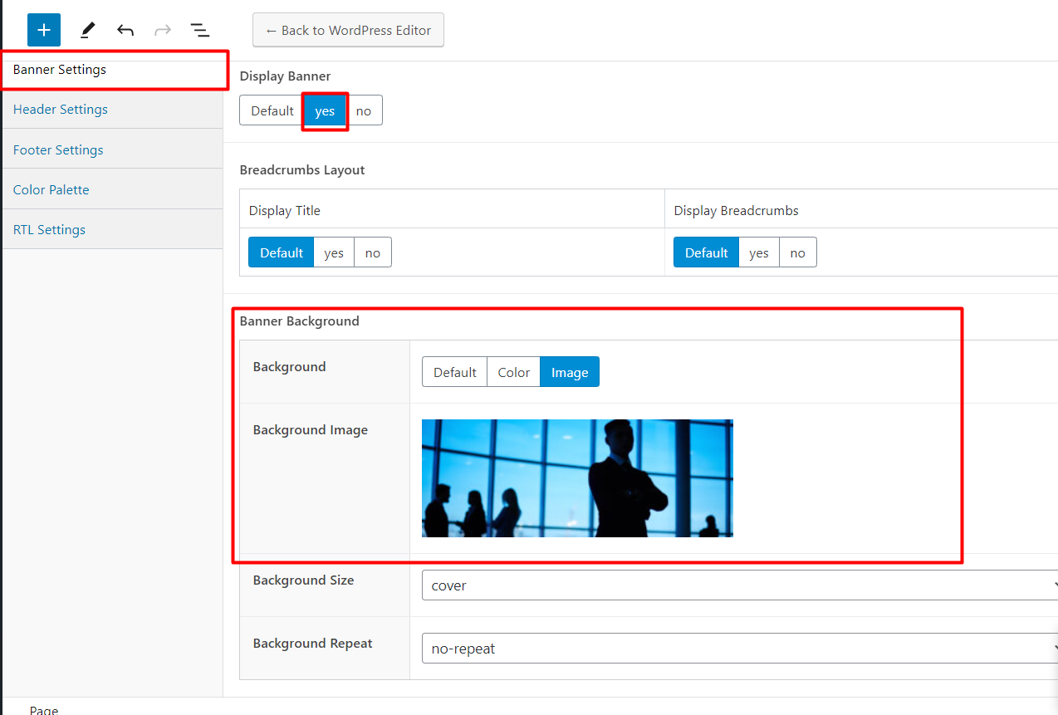
Task: Switch to Footer Settings tab
Action: coord(113,149)
